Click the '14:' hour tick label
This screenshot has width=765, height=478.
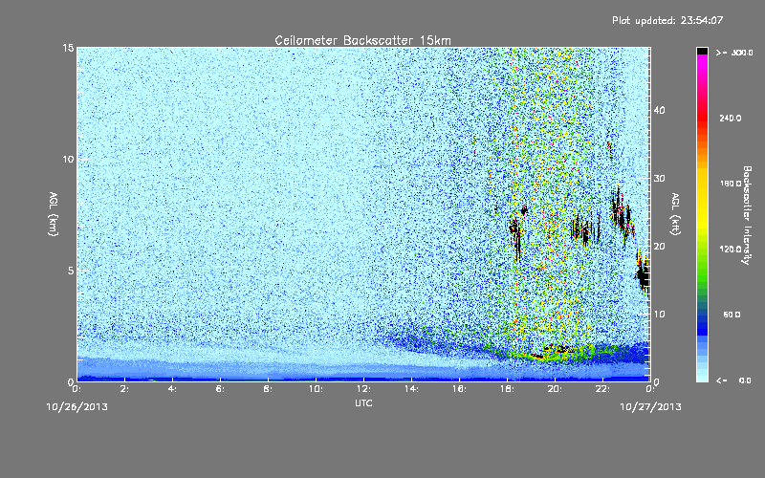412,389
